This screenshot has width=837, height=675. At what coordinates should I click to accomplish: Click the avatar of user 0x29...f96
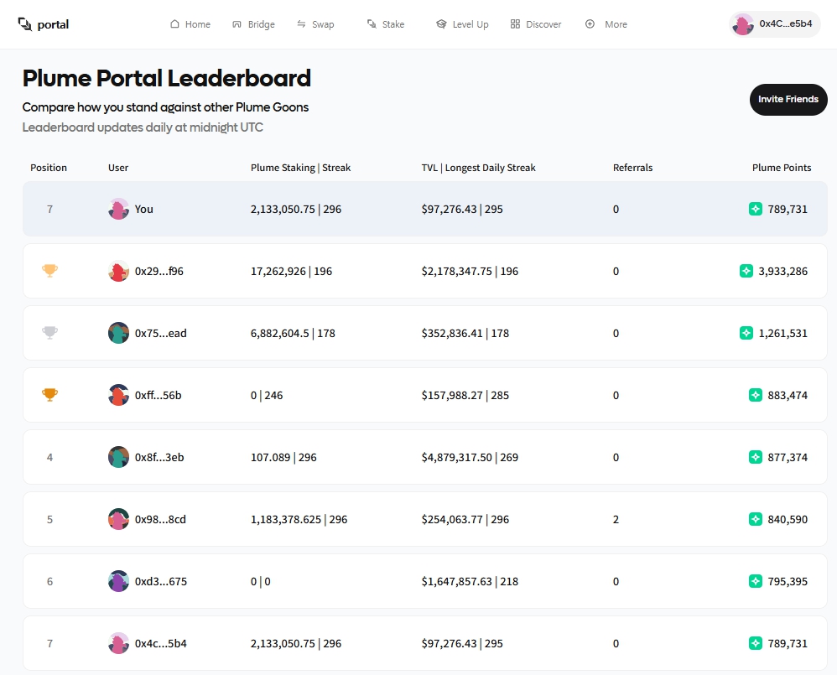118,271
